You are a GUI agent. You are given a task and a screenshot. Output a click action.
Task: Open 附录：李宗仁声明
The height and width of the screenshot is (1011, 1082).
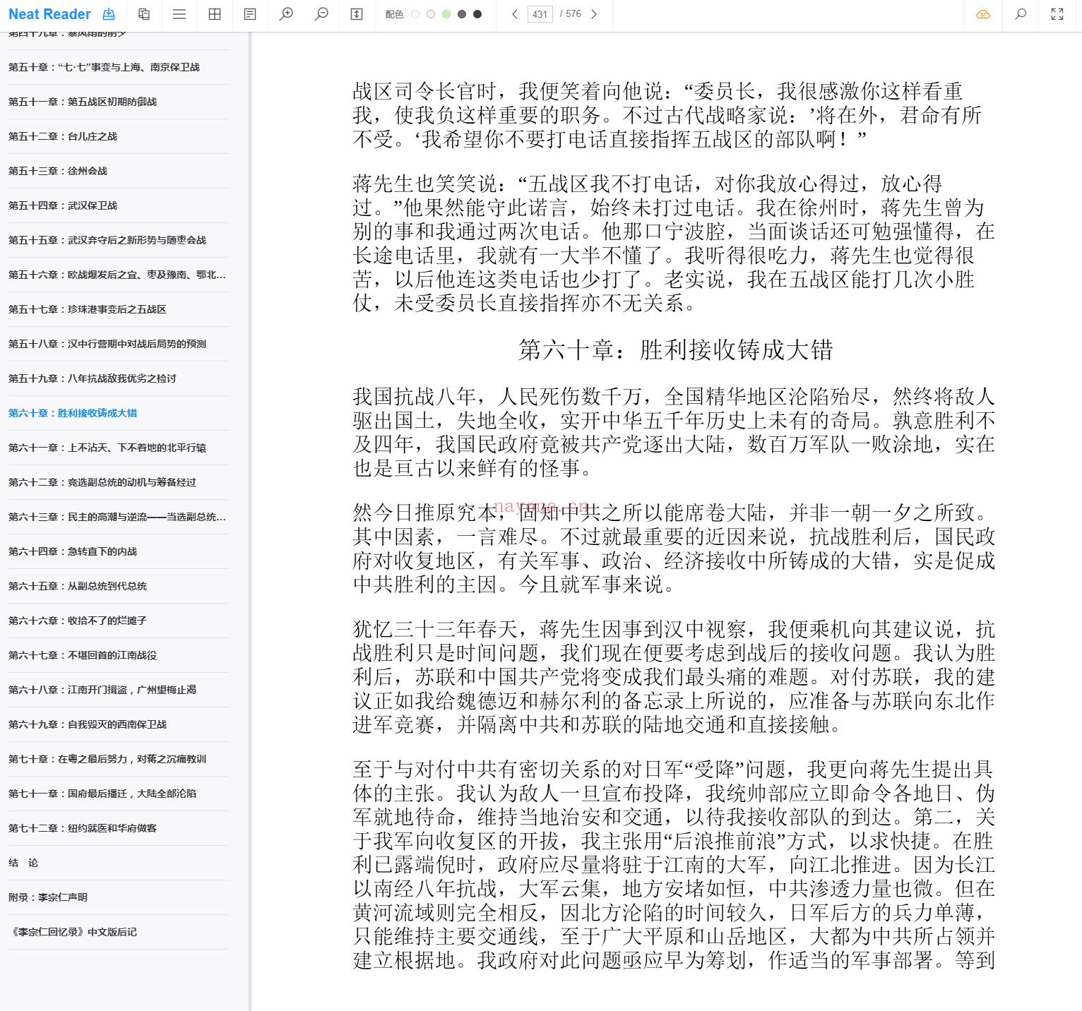click(119, 897)
